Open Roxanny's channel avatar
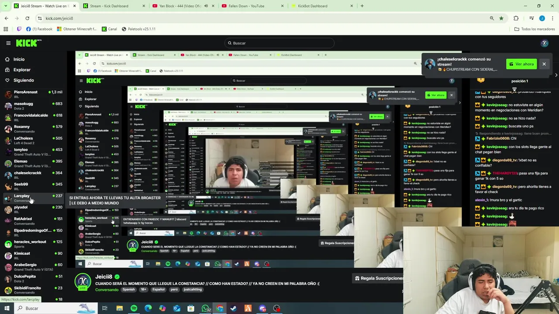The height and width of the screenshot is (314, 559). [8, 129]
